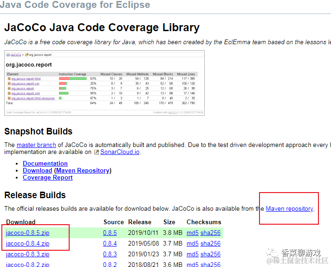Open sha256 checksum for release 0.8.3

coord(210,254)
